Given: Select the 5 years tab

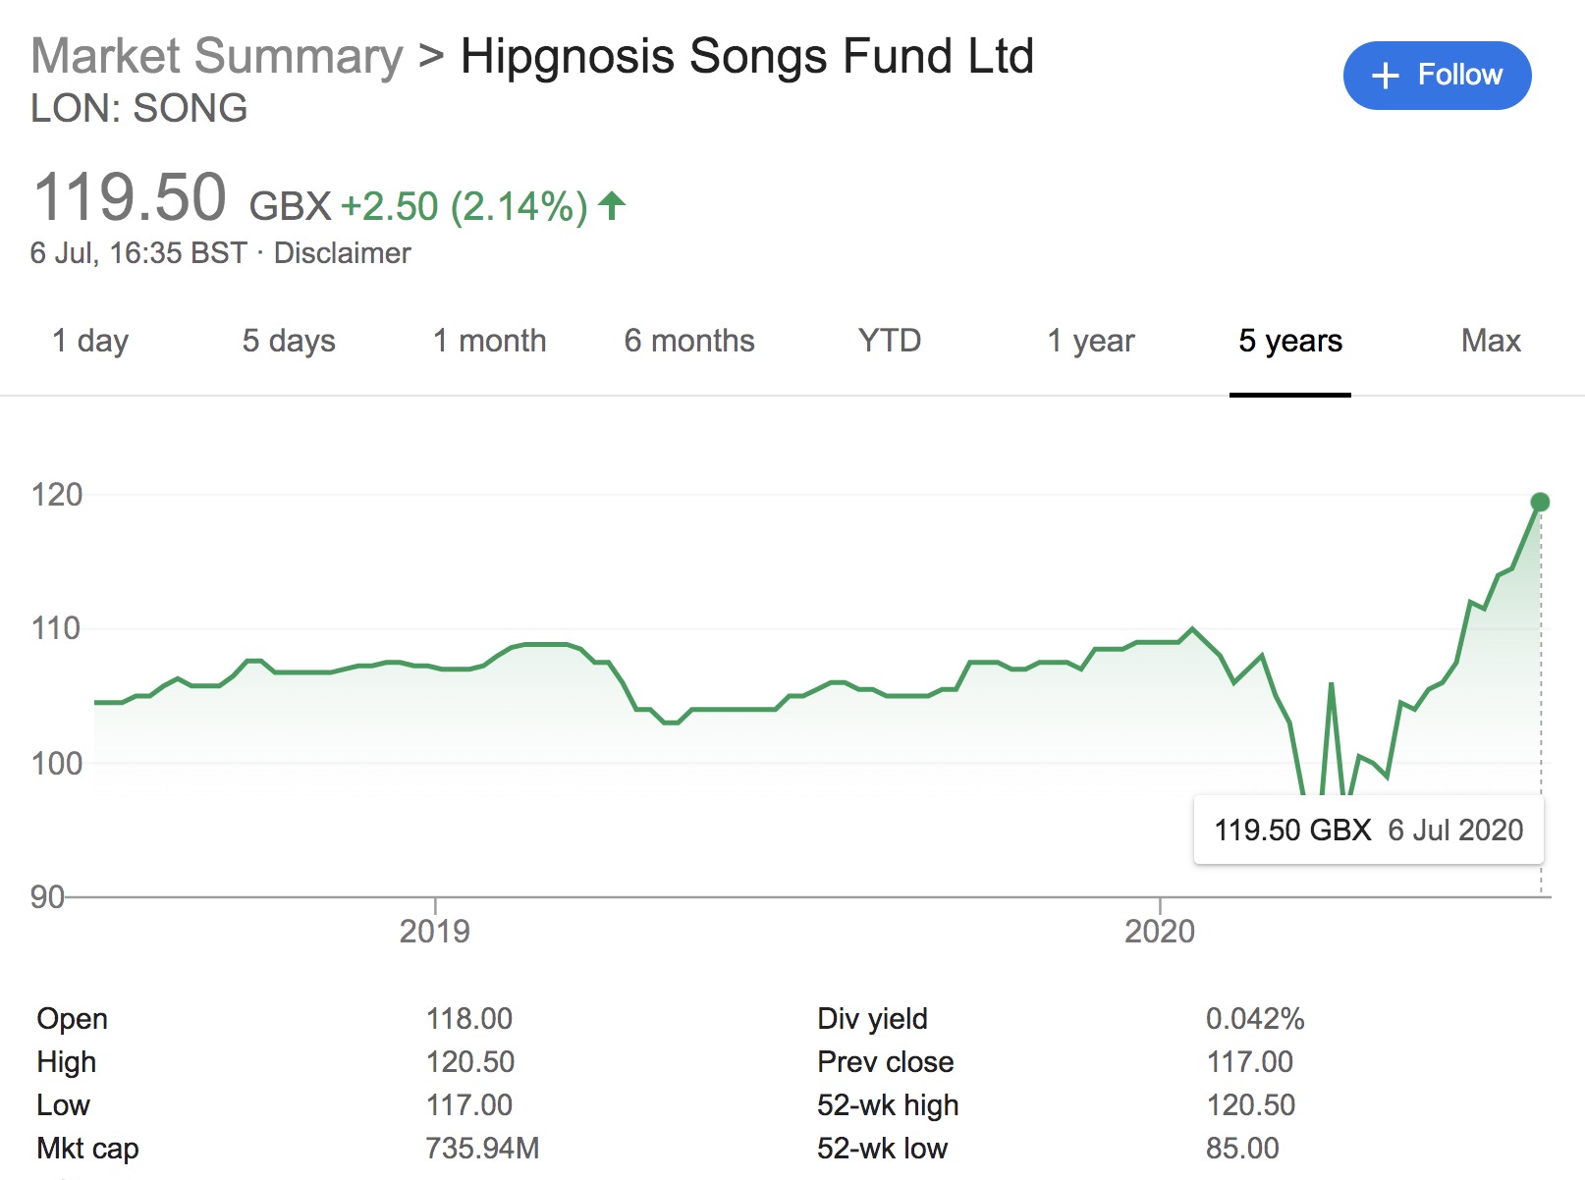Looking at the screenshot, I should 1289,341.
